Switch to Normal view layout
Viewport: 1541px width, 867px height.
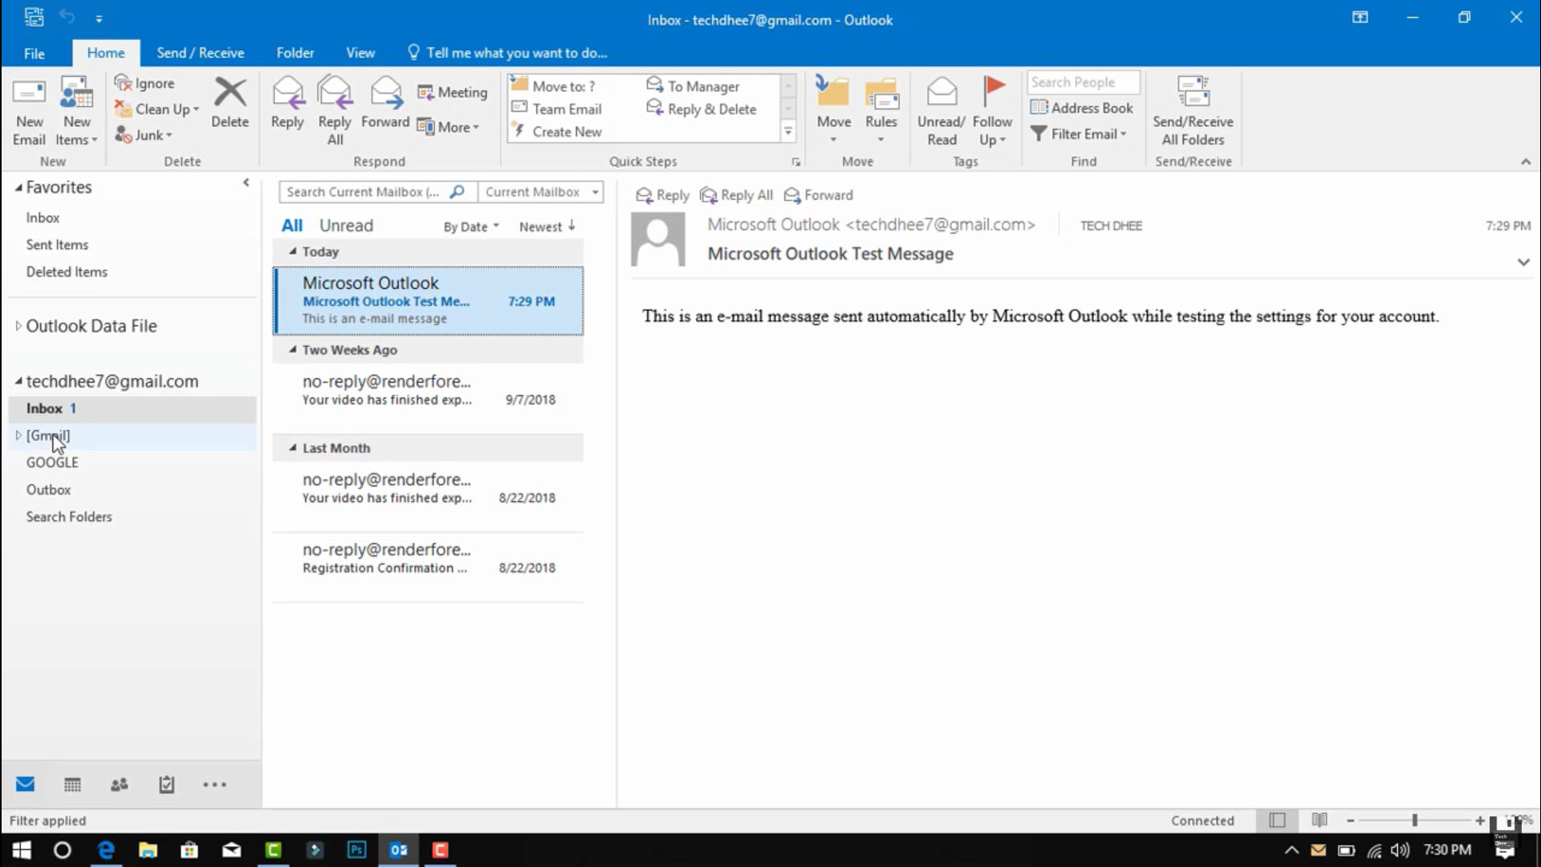click(1277, 820)
